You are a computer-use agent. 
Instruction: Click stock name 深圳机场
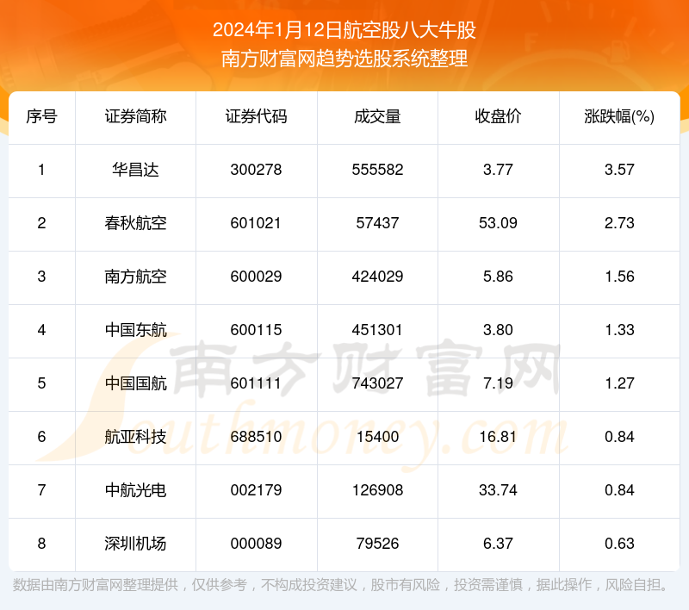(135, 544)
